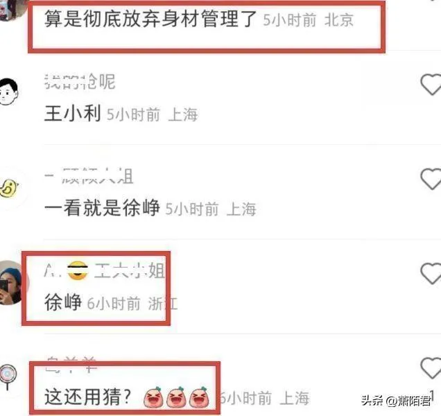This screenshot has height=416, width=441.
Task: Click the laughing peach emojis in comment
Action: tap(177, 397)
